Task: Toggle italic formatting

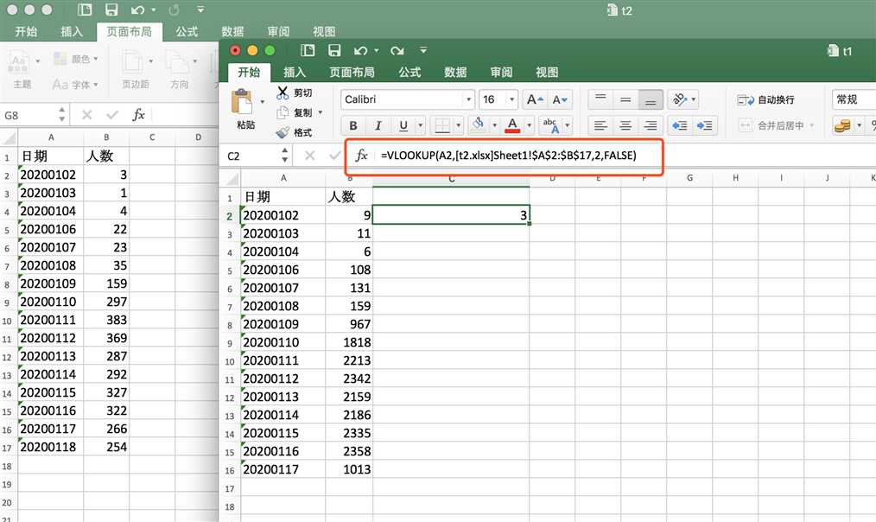Action: click(378, 125)
